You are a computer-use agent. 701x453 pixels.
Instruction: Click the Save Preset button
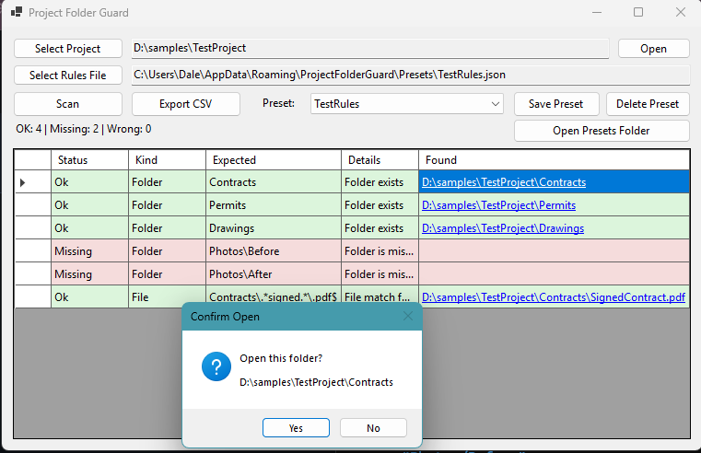click(x=556, y=104)
